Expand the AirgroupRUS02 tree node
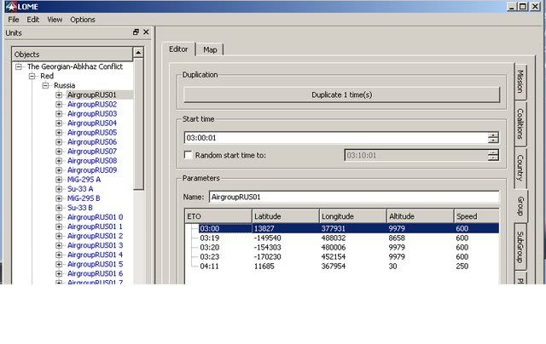Image resolution: width=546 pixels, height=344 pixels. 59,105
